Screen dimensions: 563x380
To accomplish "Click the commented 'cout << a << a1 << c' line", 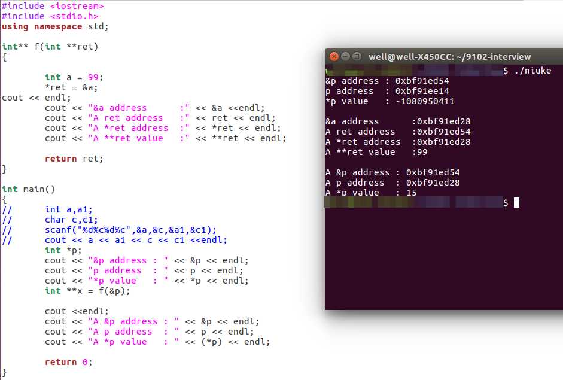I will pos(114,240).
